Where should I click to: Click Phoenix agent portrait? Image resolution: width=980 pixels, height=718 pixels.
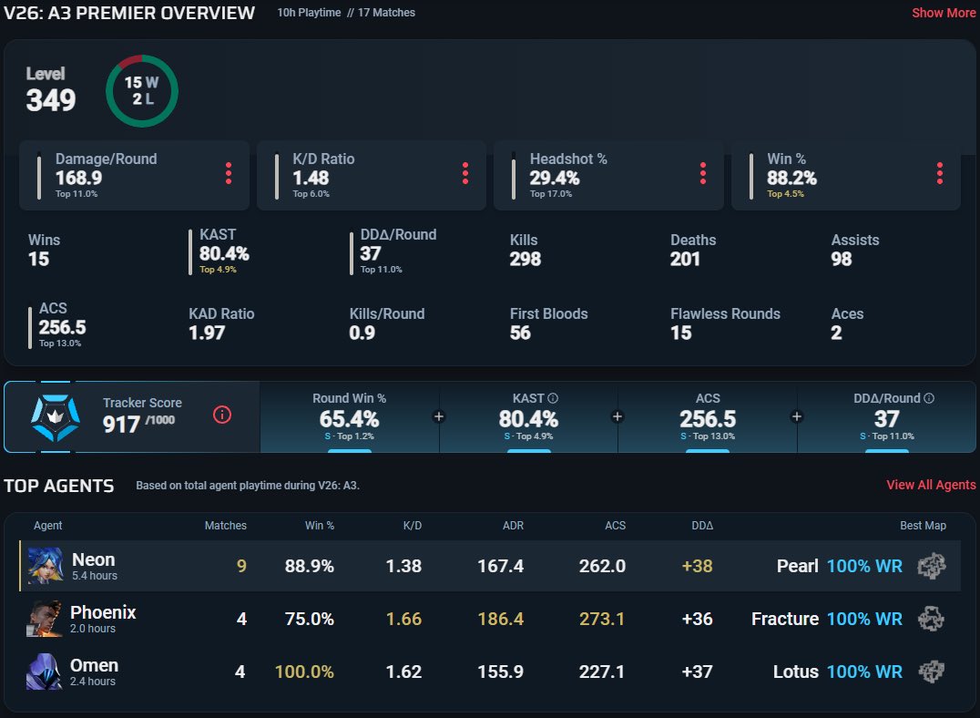click(x=45, y=619)
